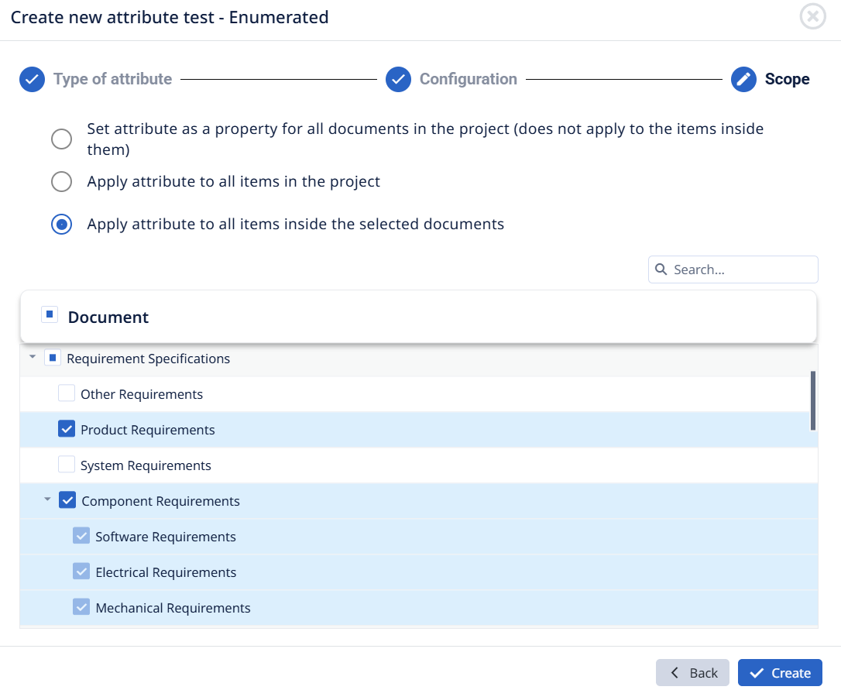Select the Component Requirements row label
The height and width of the screenshot is (690, 841).
click(160, 501)
